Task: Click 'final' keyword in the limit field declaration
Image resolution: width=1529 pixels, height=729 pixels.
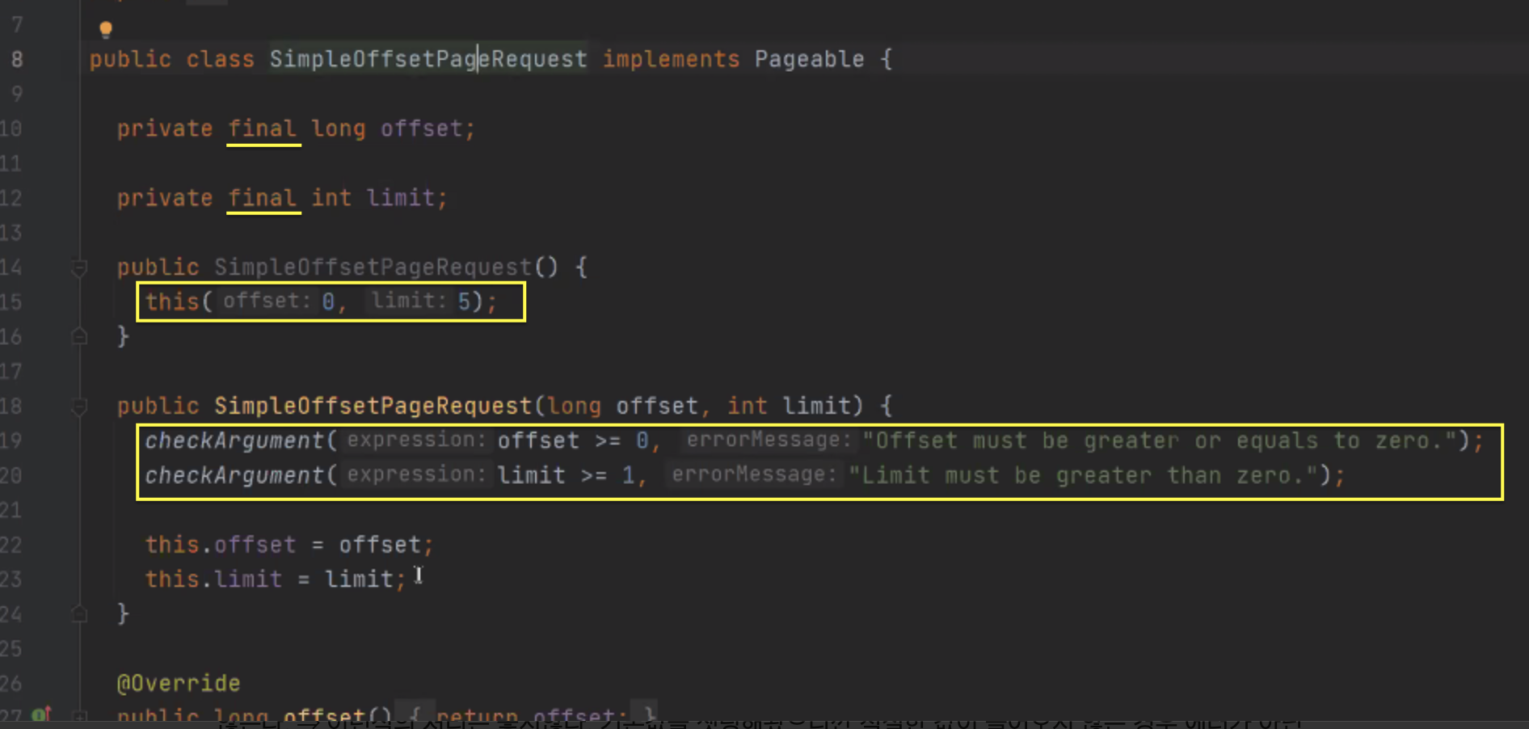Action: [262, 198]
